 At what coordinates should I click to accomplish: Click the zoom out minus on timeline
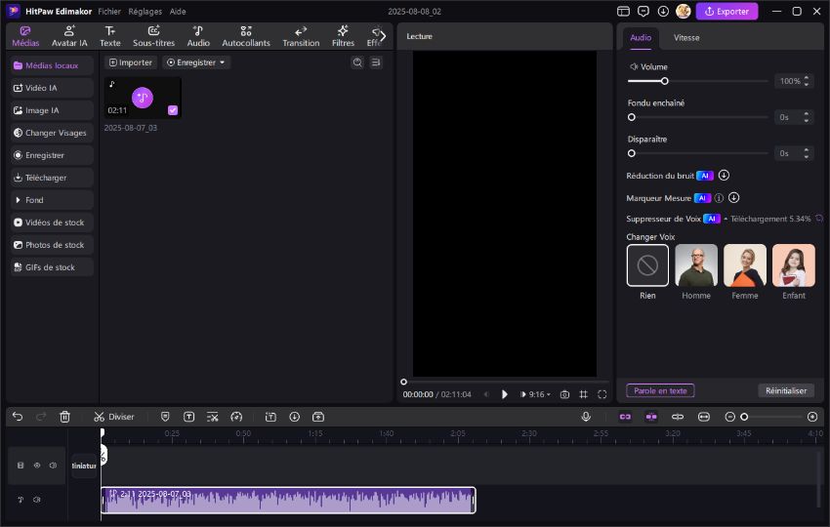click(730, 417)
